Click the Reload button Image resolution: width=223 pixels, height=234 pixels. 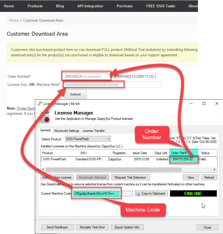209,177
